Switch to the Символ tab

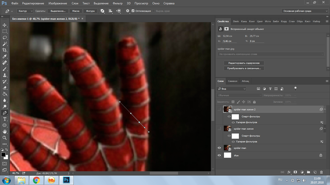point(232,81)
